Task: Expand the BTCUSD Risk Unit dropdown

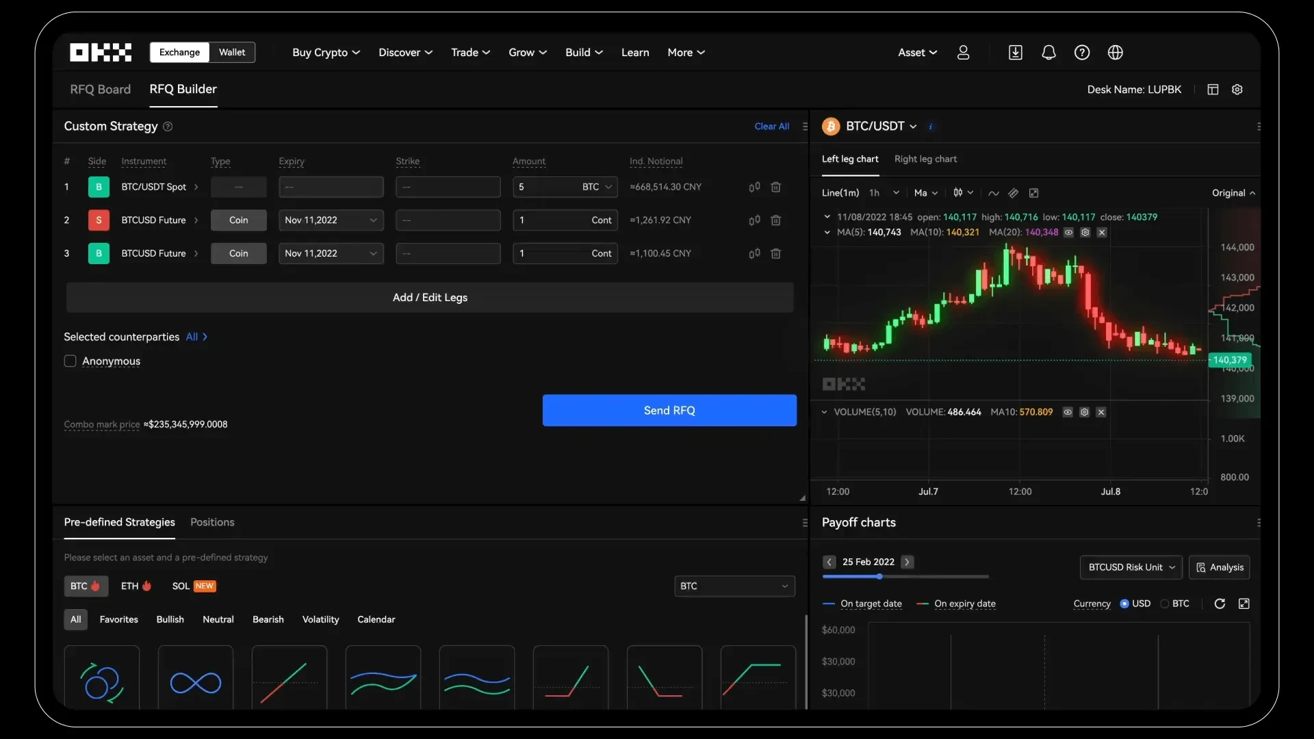Action: (1131, 567)
